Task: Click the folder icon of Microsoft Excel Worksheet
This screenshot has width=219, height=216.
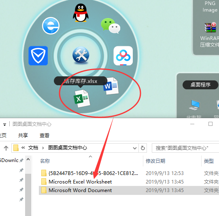Action: 44,181
